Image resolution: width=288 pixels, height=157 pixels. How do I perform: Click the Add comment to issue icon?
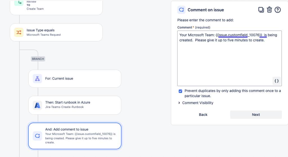click(x=37, y=136)
